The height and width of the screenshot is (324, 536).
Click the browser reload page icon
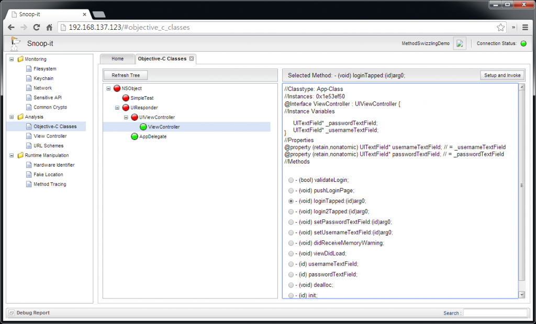[37, 27]
